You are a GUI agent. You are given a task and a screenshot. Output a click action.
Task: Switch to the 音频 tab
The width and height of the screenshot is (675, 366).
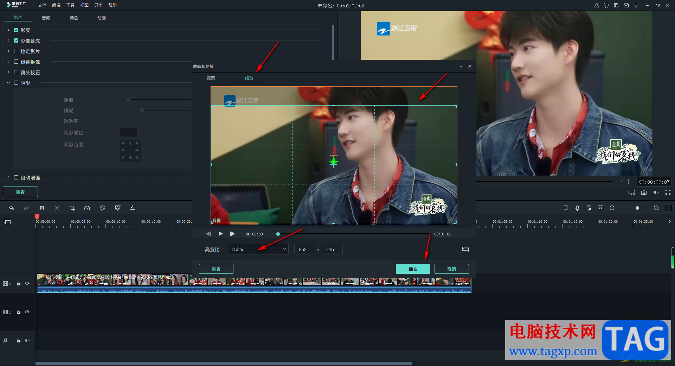46,18
